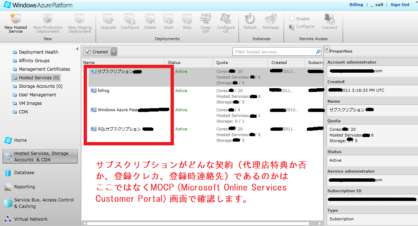Image resolution: width=418 pixels, height=226 pixels.
Task: Click the Swap VIP icon
Action: (x=206, y=20)
